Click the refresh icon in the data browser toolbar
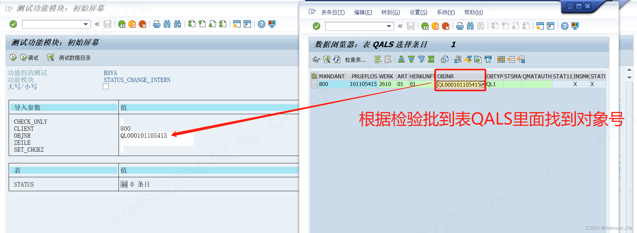 click(x=337, y=59)
